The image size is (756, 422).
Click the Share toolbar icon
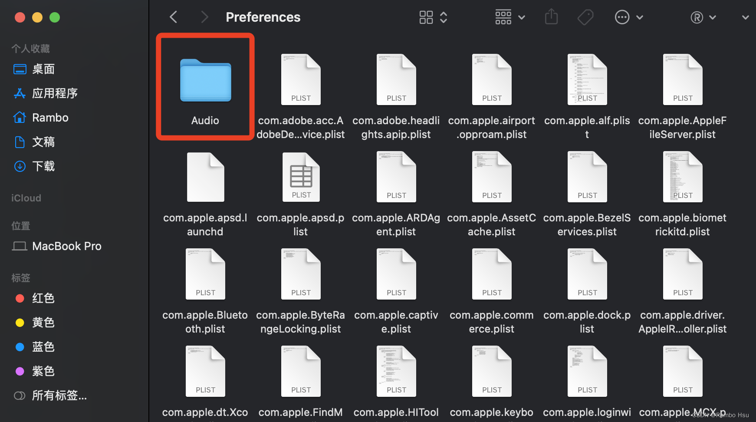pos(551,17)
